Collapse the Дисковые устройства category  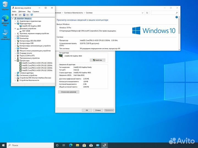tap(15, 29)
